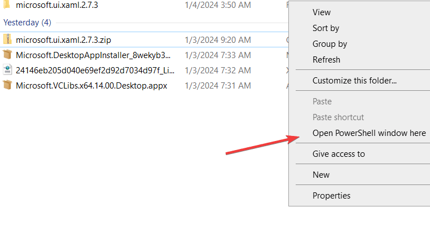Click date 1/3/2024 7:31 AM
Image resolution: width=430 pixels, height=242 pixels.
(x=218, y=86)
